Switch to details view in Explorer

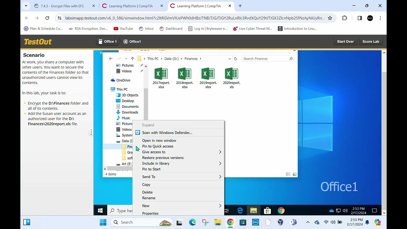[x=288, y=174]
